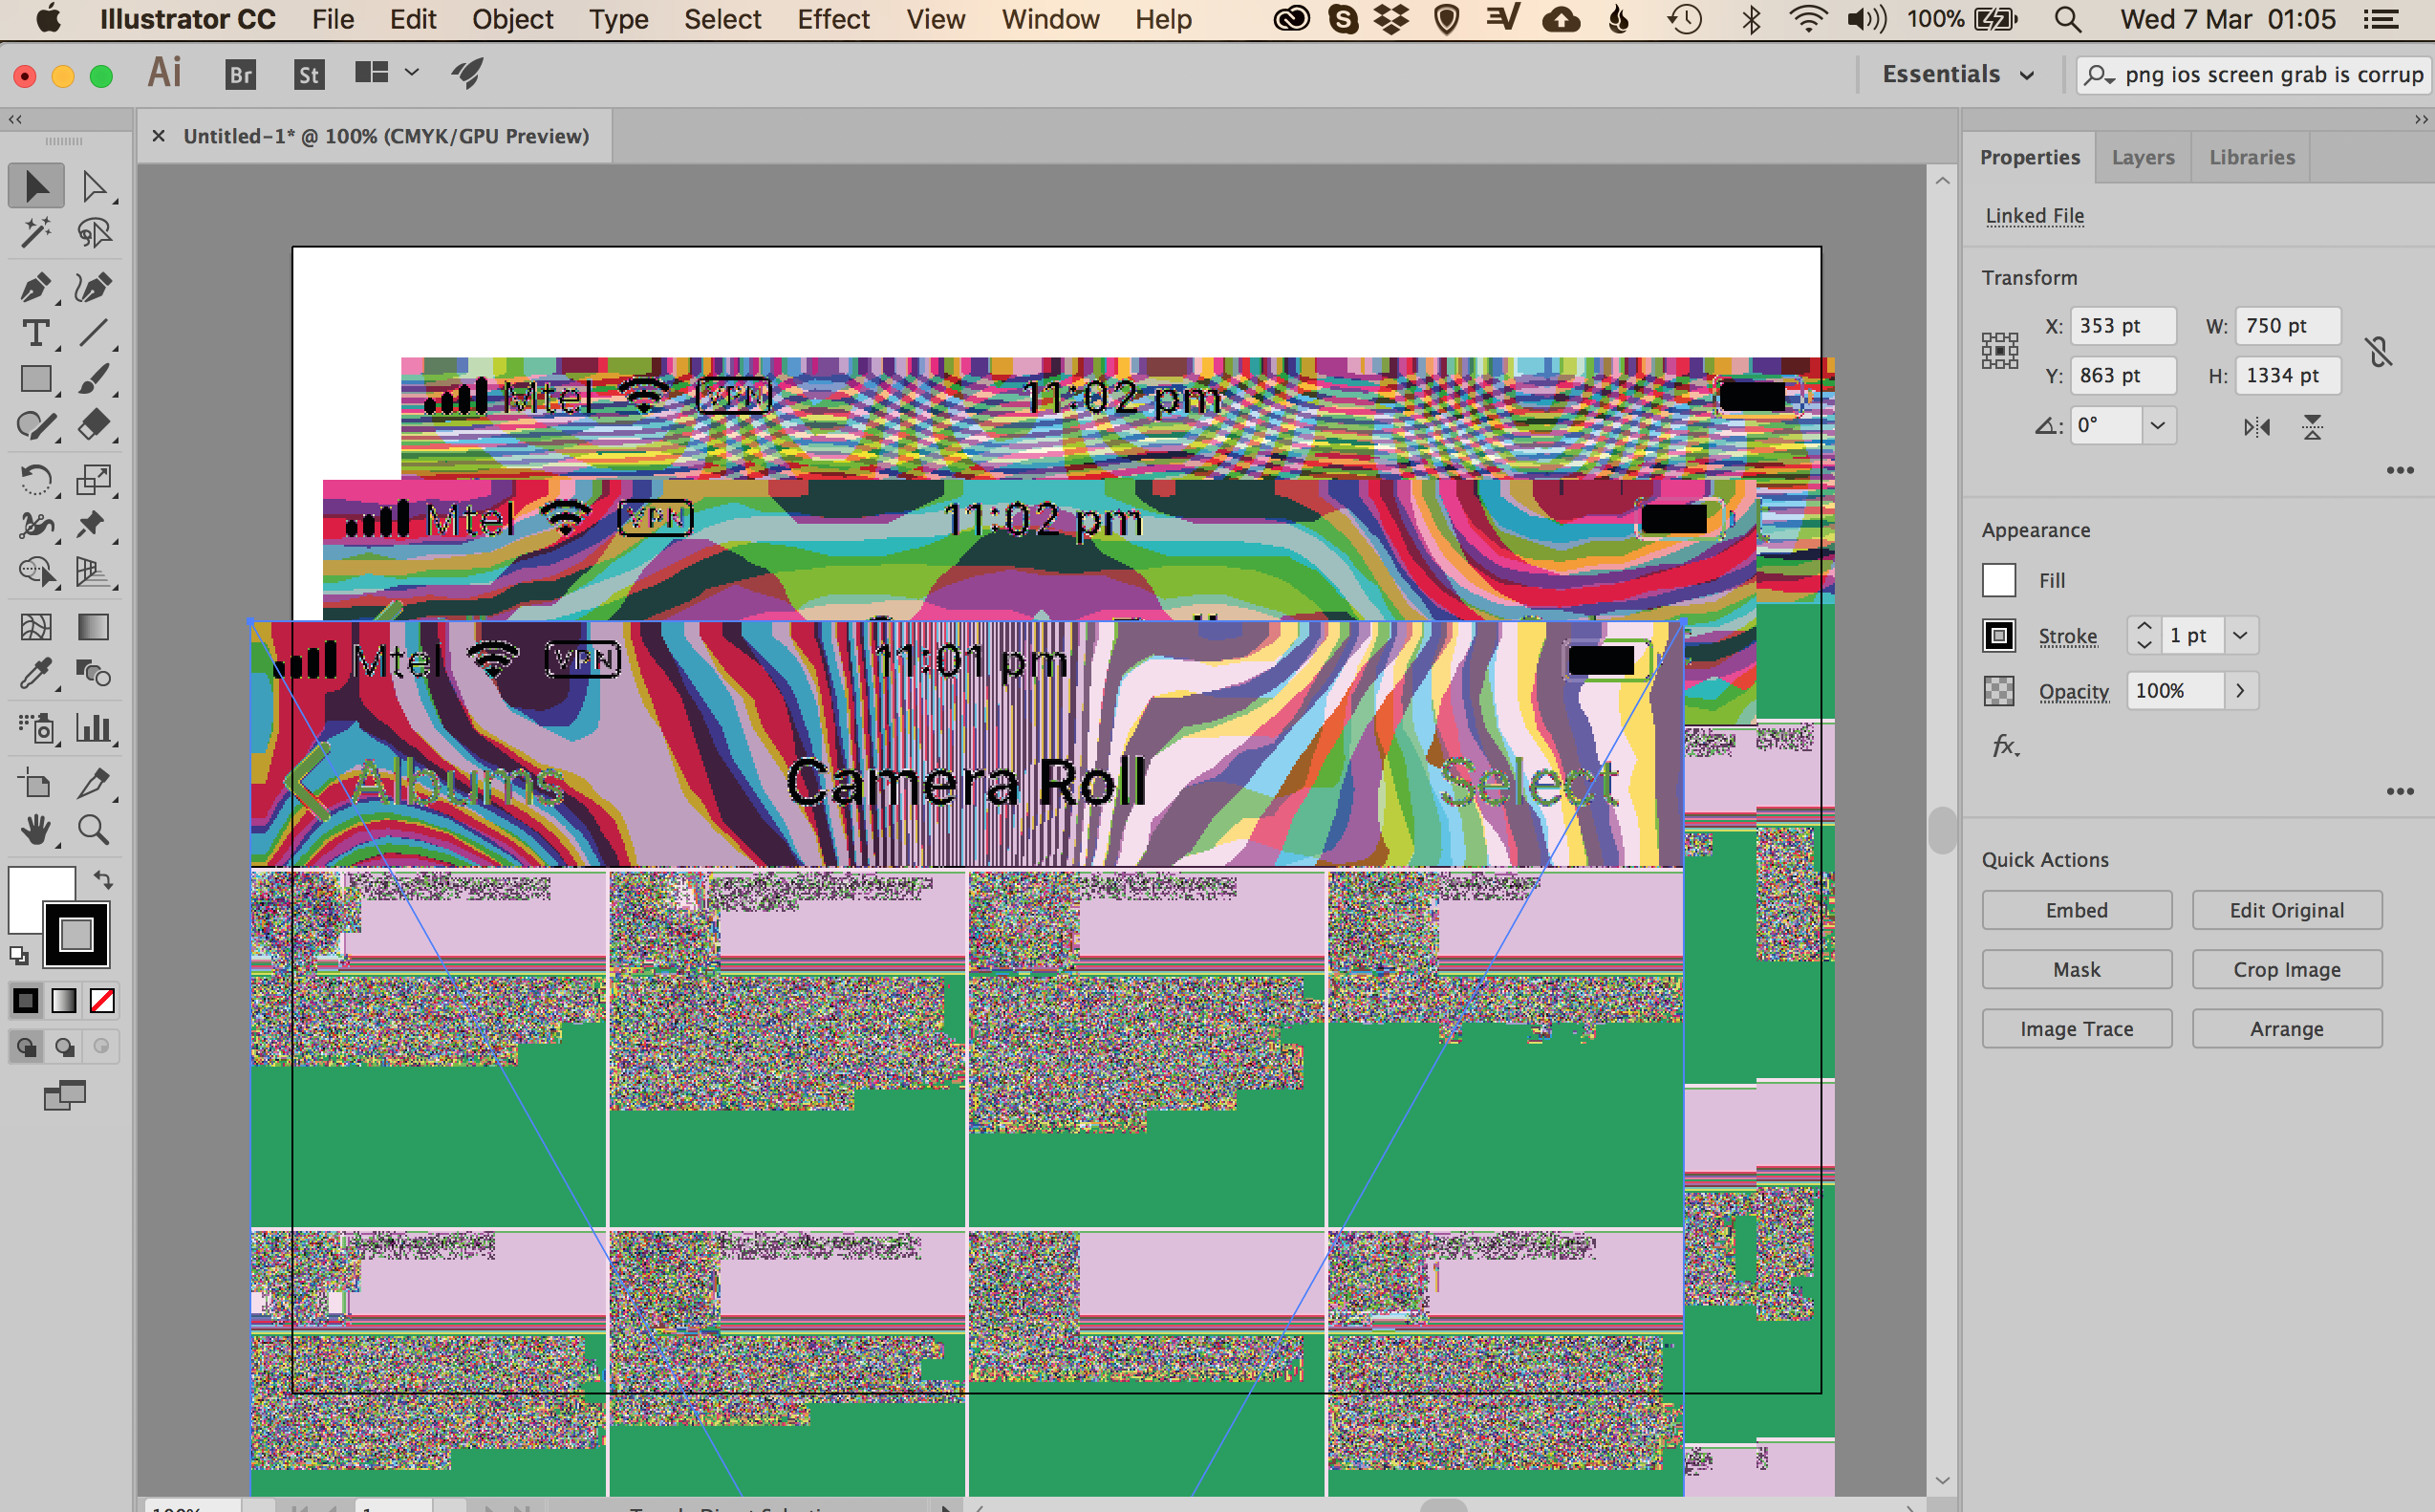Set fill mode to None
This screenshot has height=1512, width=2435.
pyautogui.click(x=102, y=1001)
